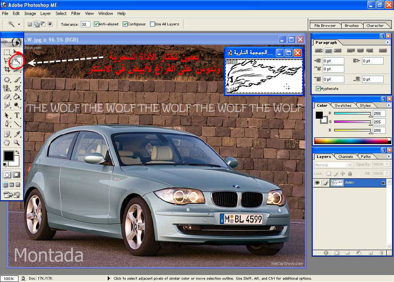The image size is (394, 282).
Task: Swap foreground and background colors
Action: (x=17, y=152)
